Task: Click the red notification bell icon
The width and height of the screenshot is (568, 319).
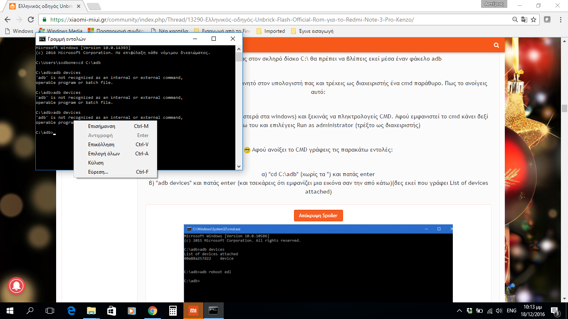Action: click(x=17, y=285)
